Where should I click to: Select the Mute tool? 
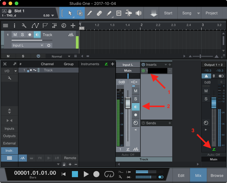(x=119, y=13)
